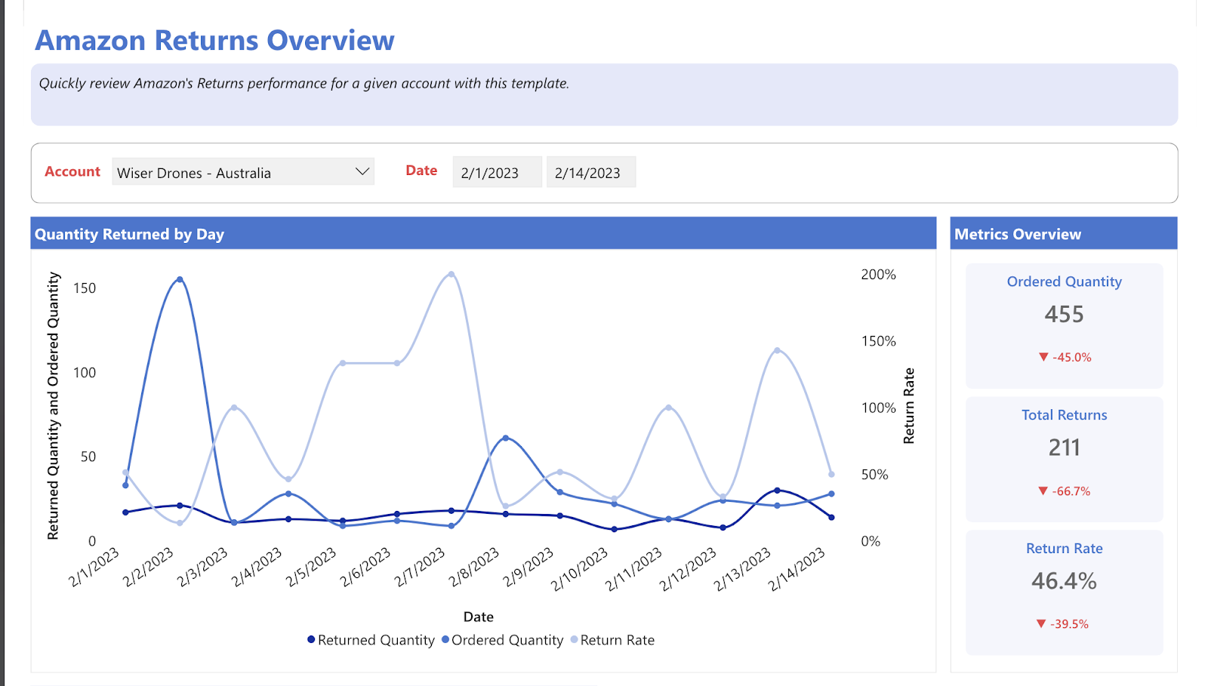
Task: Click the -66.7% change value
Action: [1071, 491]
